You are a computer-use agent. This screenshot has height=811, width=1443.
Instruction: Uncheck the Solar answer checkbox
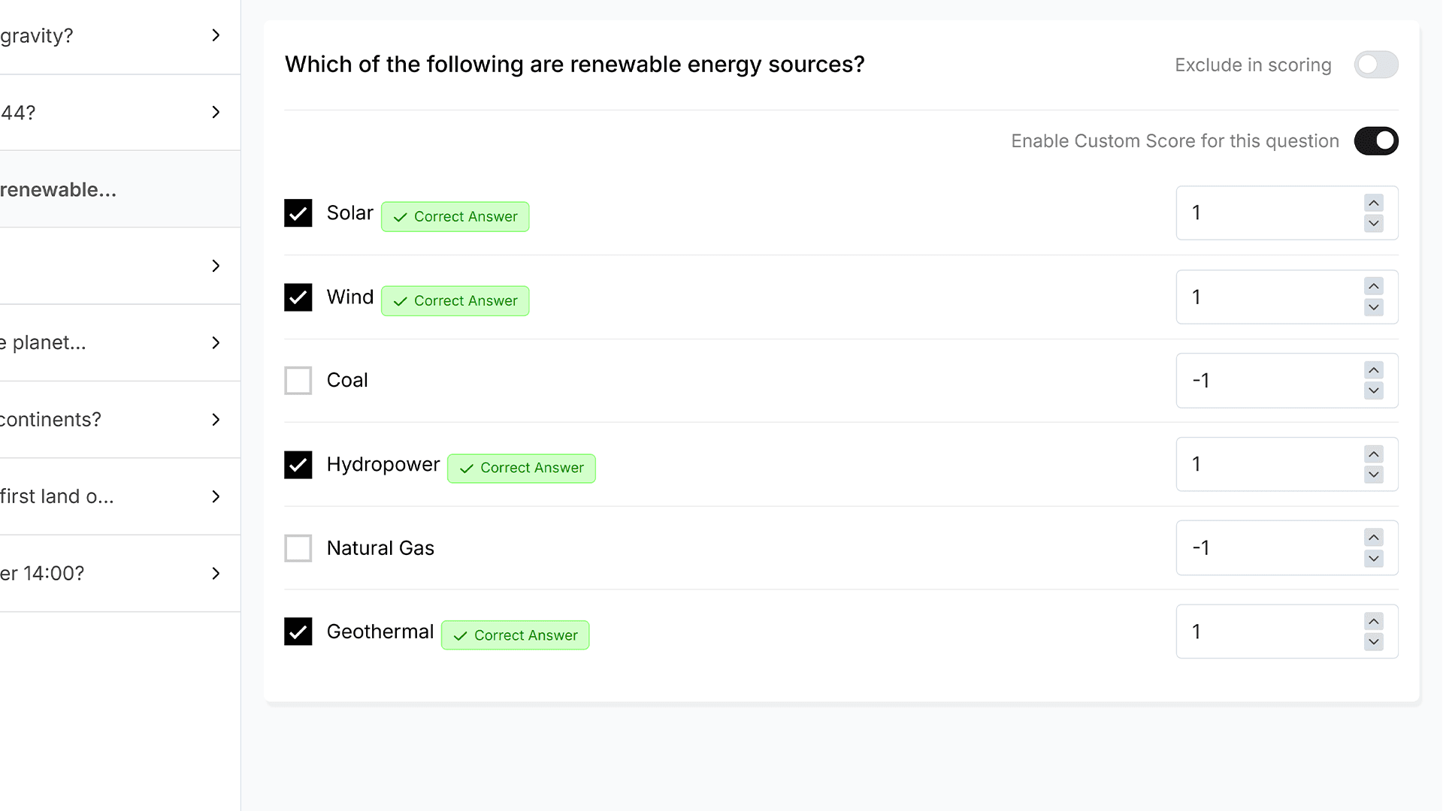(298, 213)
